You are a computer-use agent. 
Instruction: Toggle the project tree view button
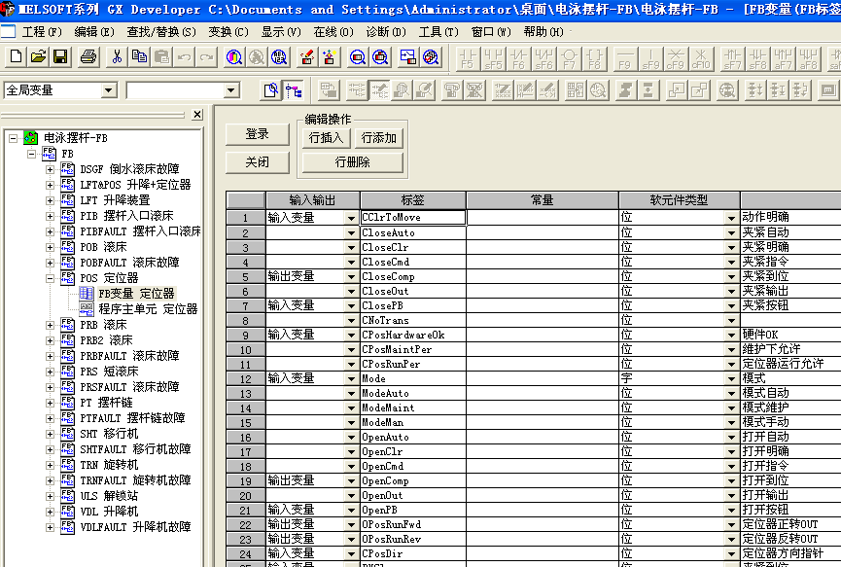click(293, 90)
